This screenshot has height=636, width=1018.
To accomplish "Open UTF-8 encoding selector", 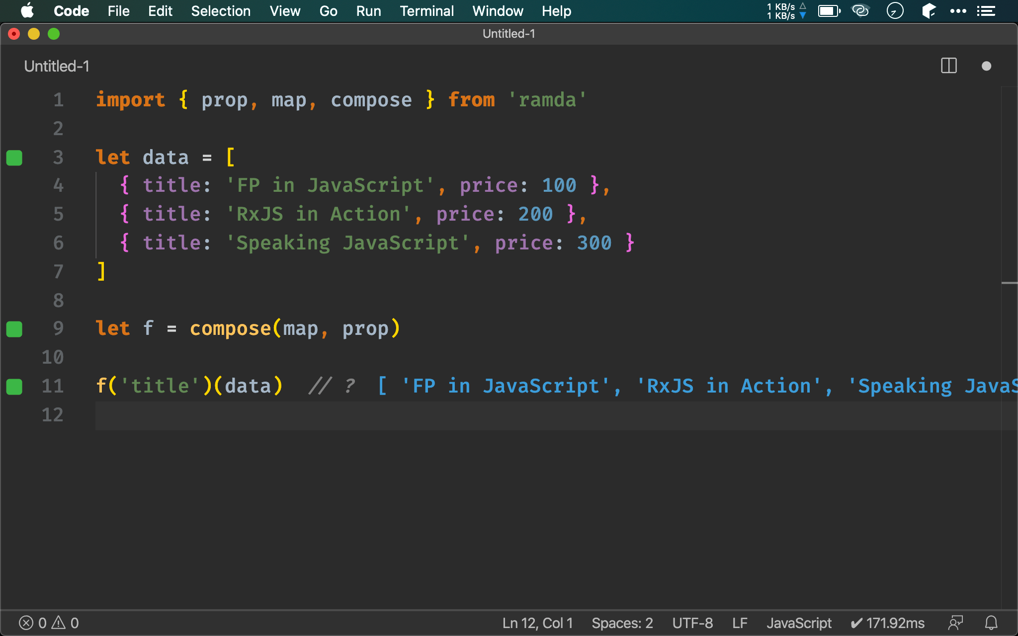I will pos(692,623).
